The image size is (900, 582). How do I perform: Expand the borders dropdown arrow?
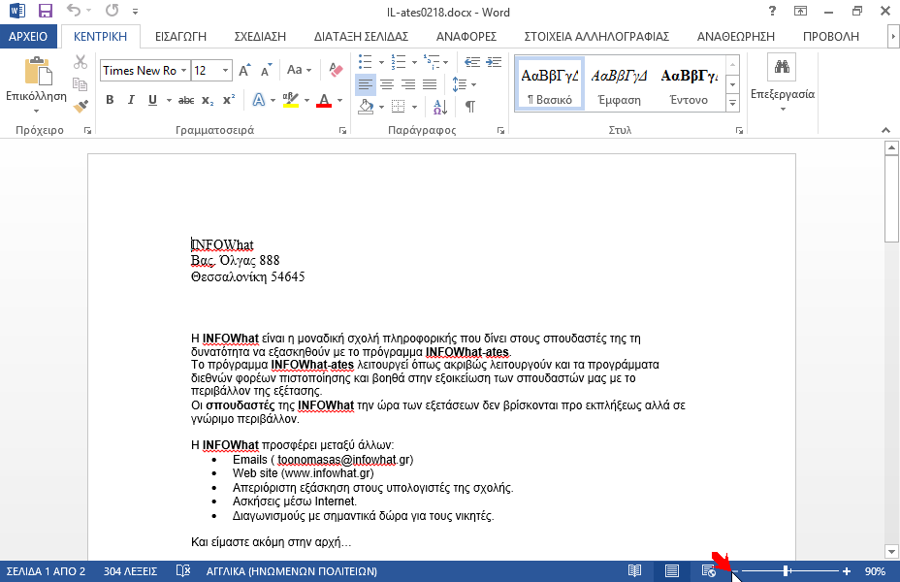pyautogui.click(x=414, y=107)
